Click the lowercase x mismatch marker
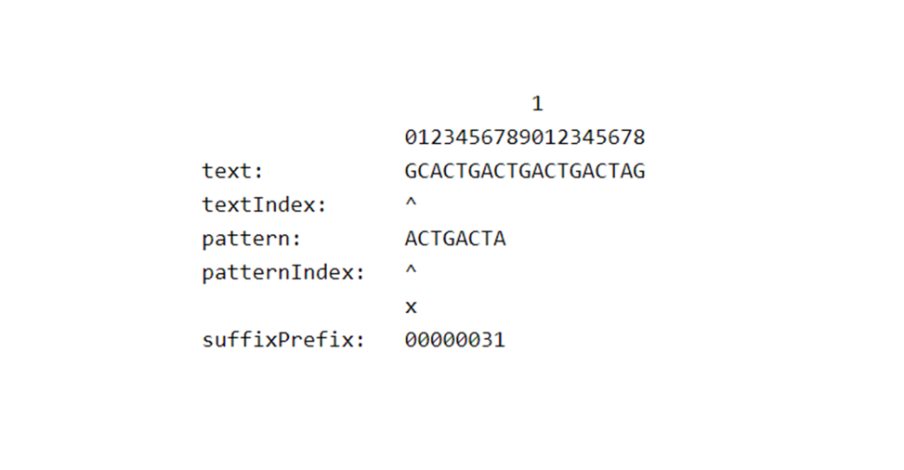 tap(412, 307)
